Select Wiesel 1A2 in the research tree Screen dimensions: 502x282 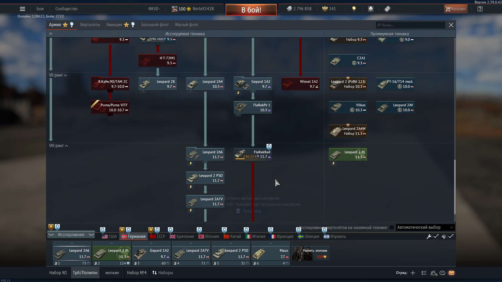tap(300, 84)
